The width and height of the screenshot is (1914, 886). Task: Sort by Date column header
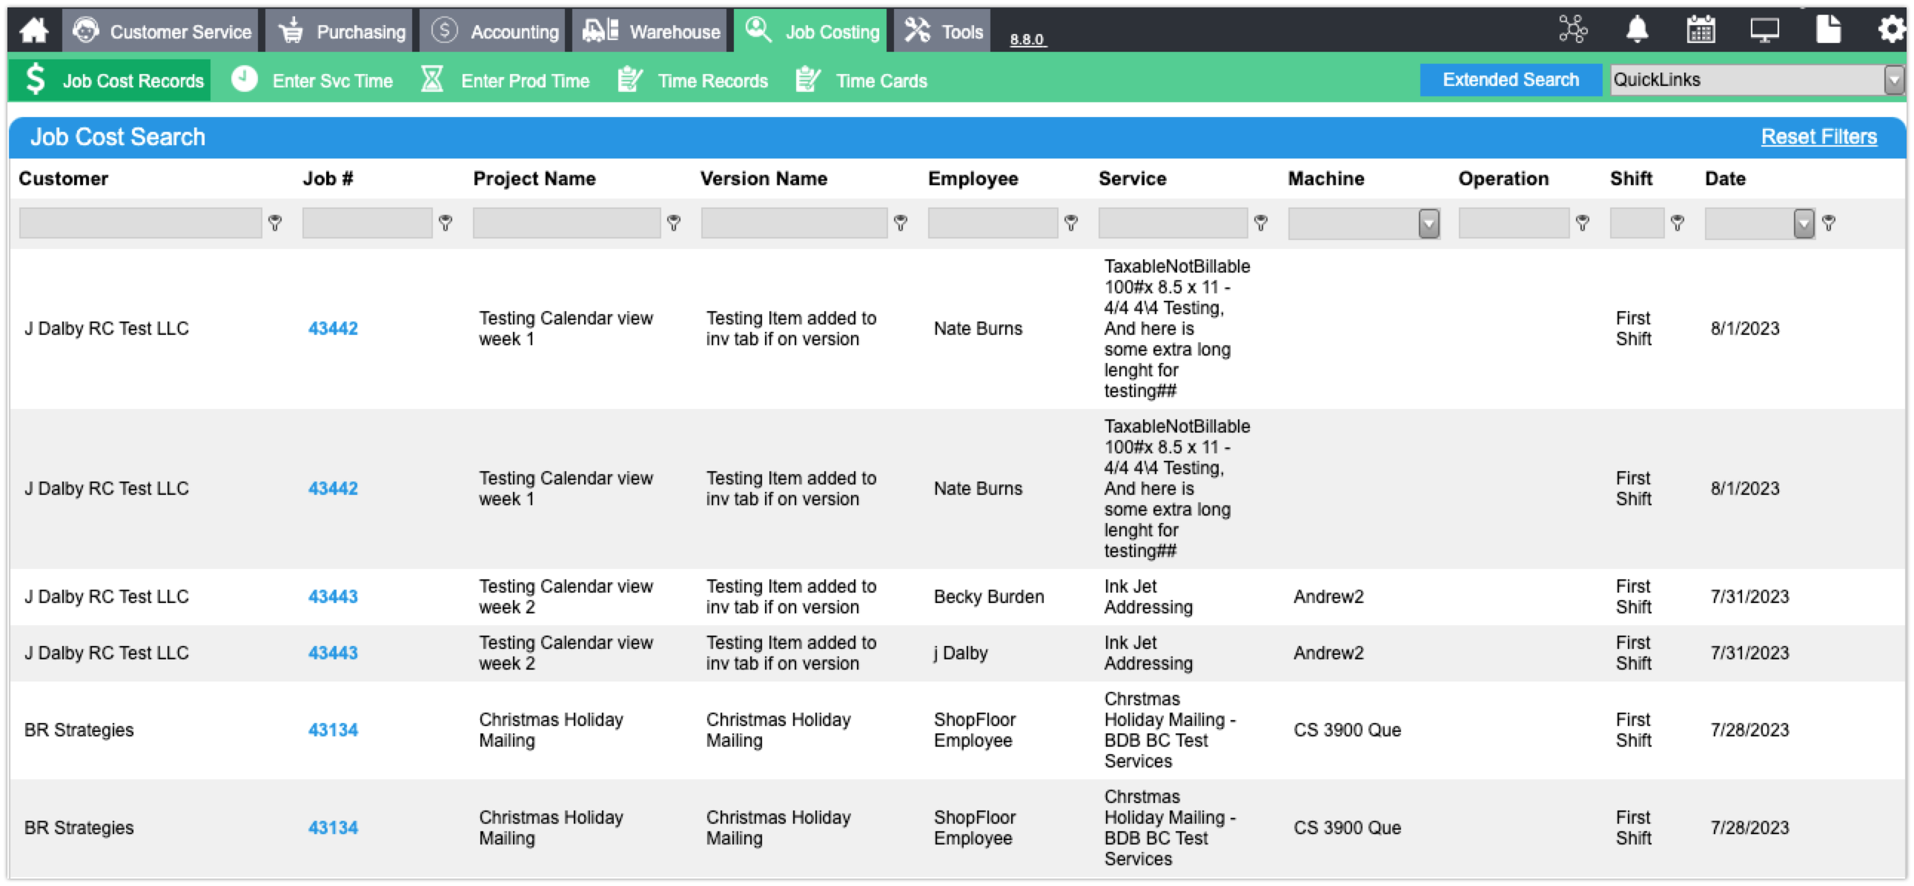tap(1725, 179)
